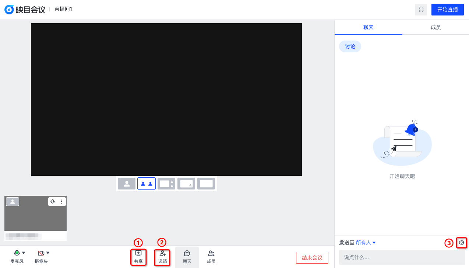Select the two-person side-by-side layout
Image resolution: width=469 pixels, height=268 pixels.
(147, 184)
